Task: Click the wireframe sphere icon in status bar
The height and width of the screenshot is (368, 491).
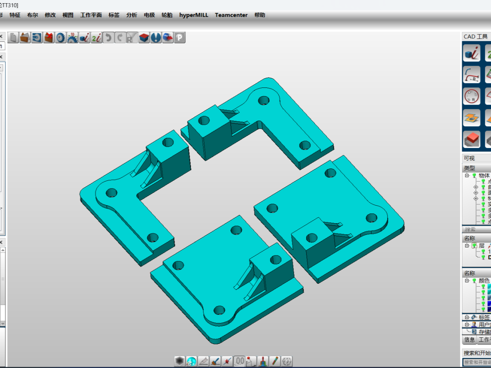Action: click(x=288, y=361)
